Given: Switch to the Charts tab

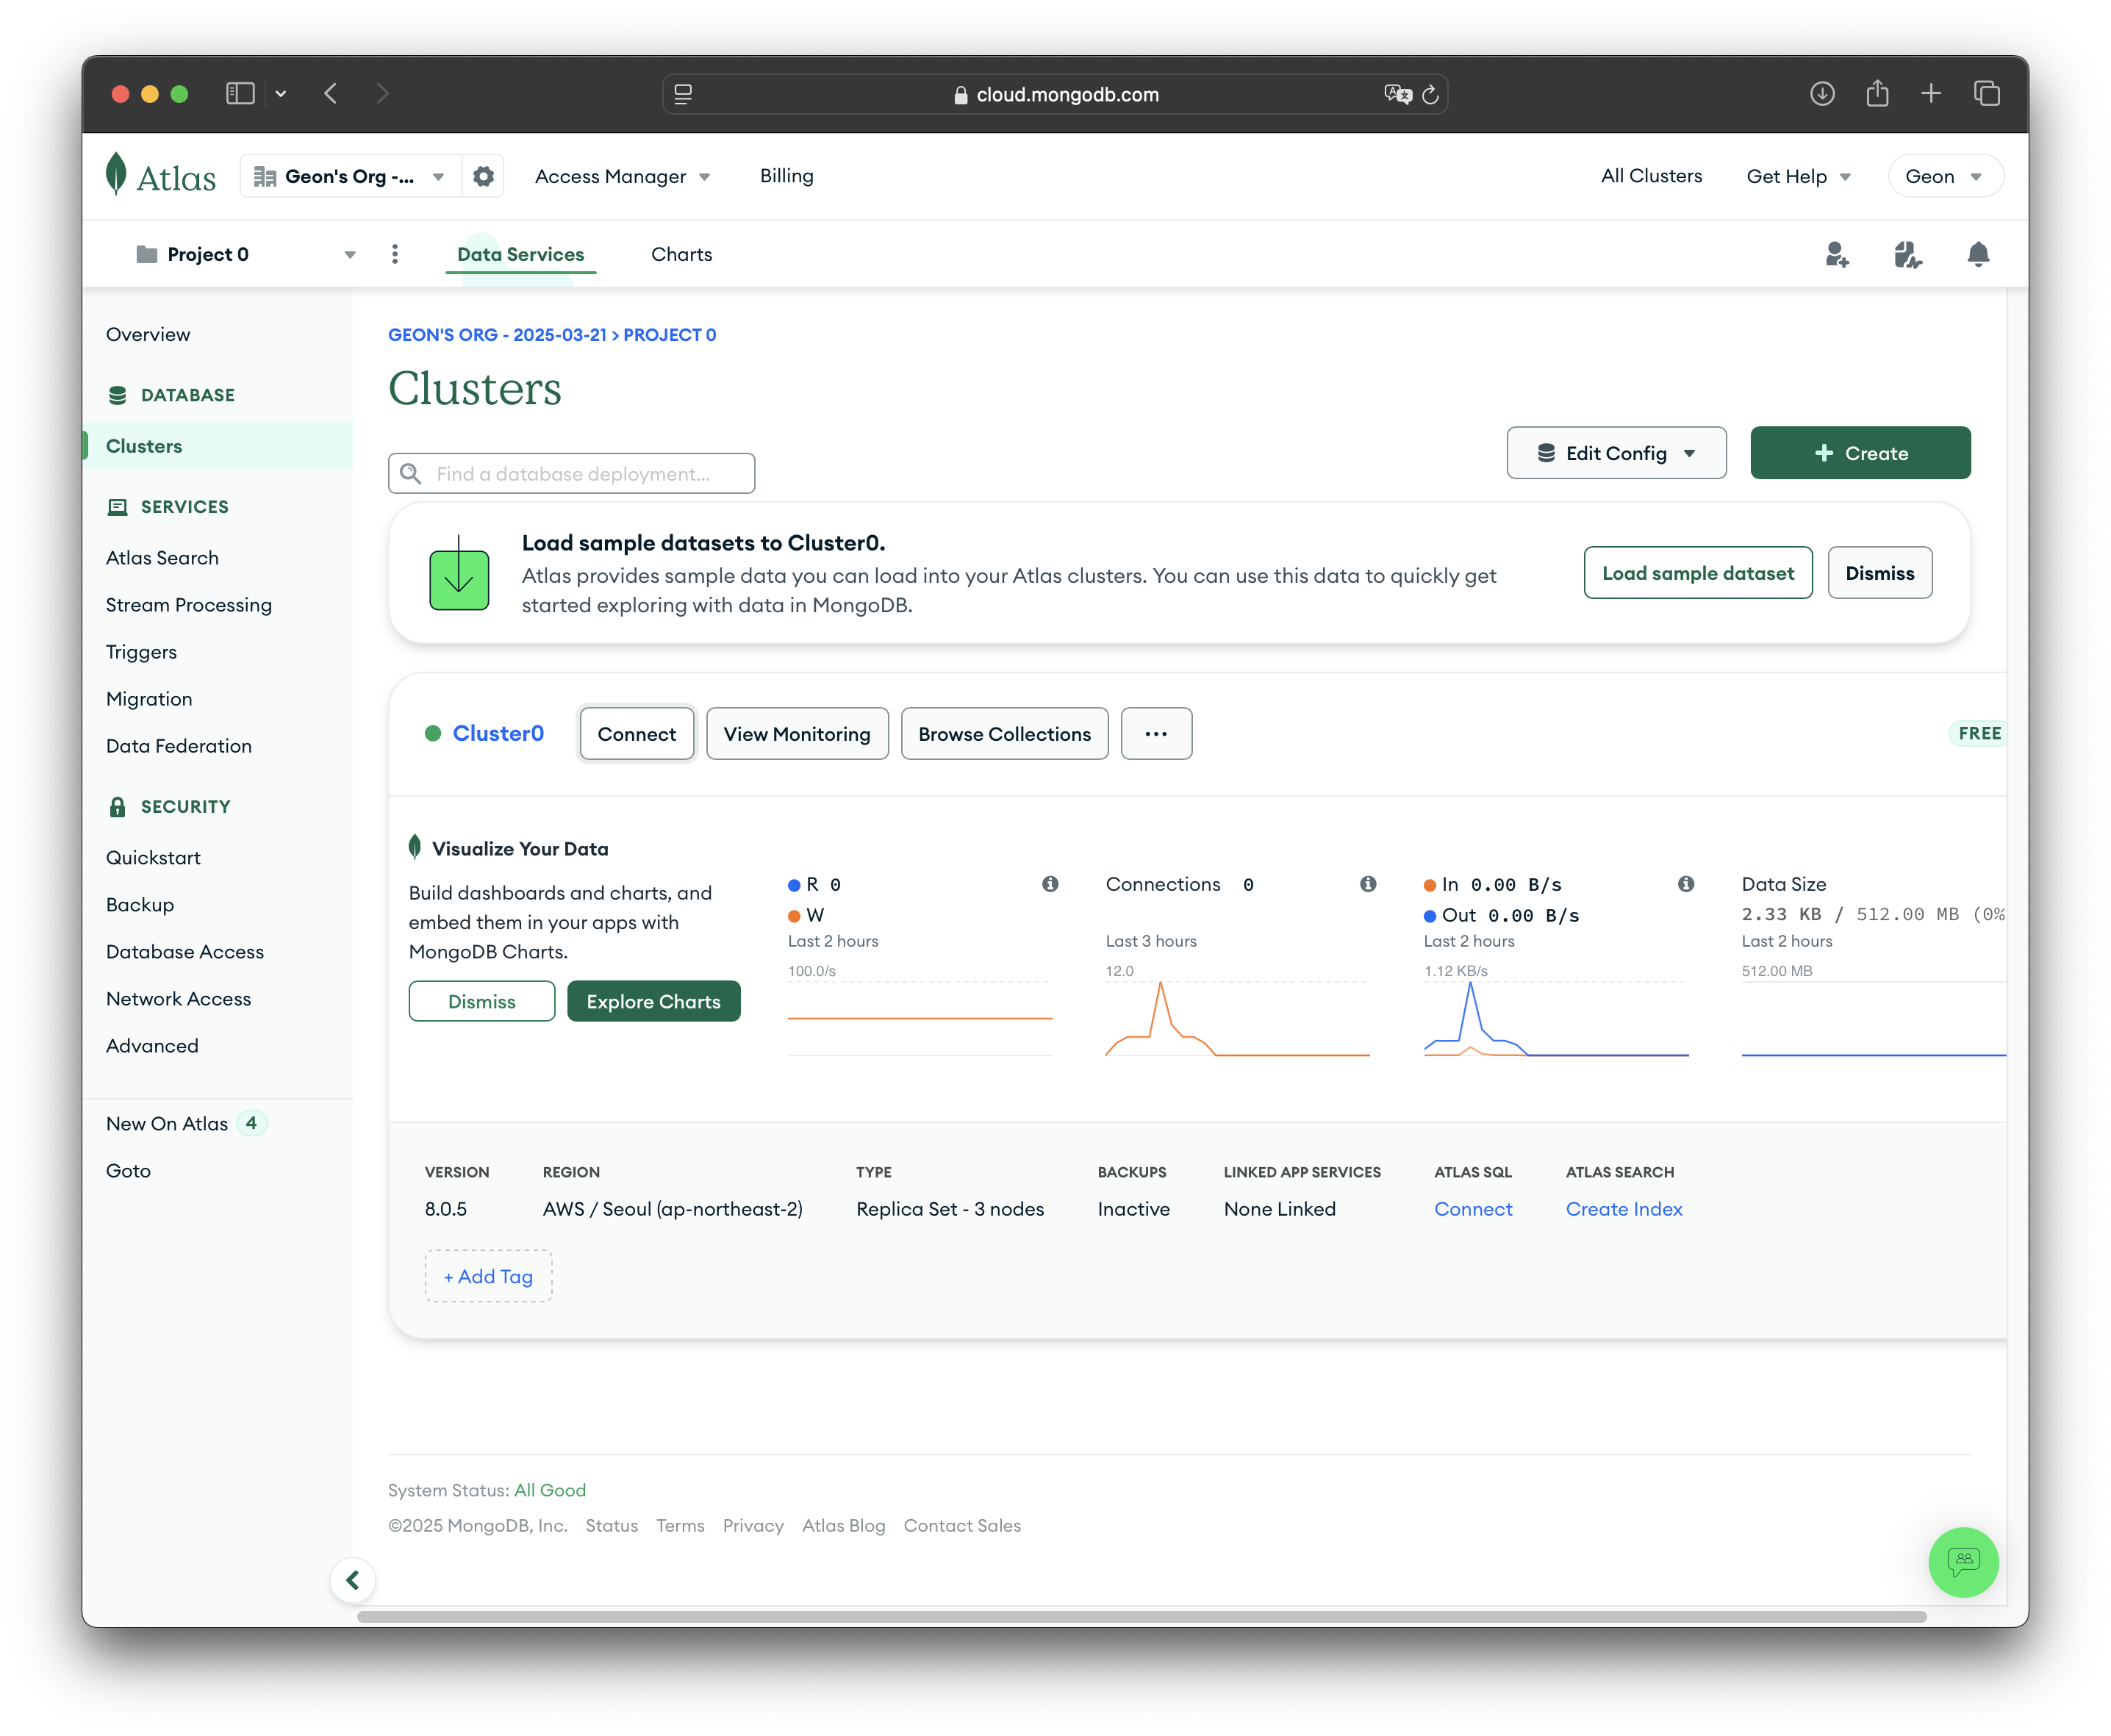Looking at the screenshot, I should point(681,254).
